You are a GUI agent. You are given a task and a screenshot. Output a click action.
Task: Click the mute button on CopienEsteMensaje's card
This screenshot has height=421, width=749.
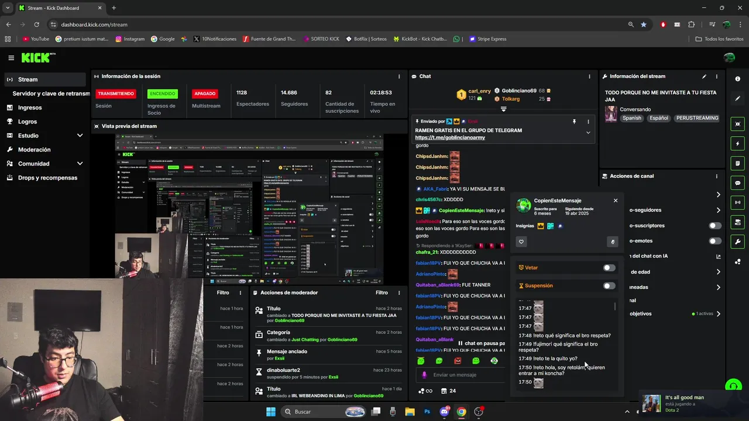pyautogui.click(x=613, y=241)
